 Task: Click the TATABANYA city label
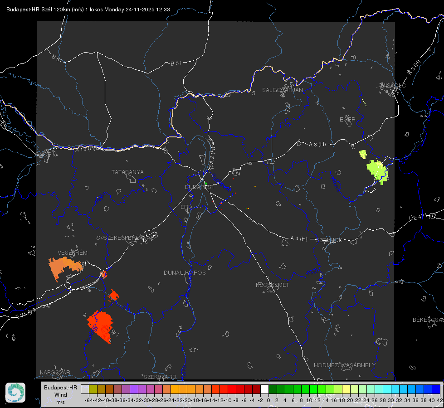click(127, 172)
